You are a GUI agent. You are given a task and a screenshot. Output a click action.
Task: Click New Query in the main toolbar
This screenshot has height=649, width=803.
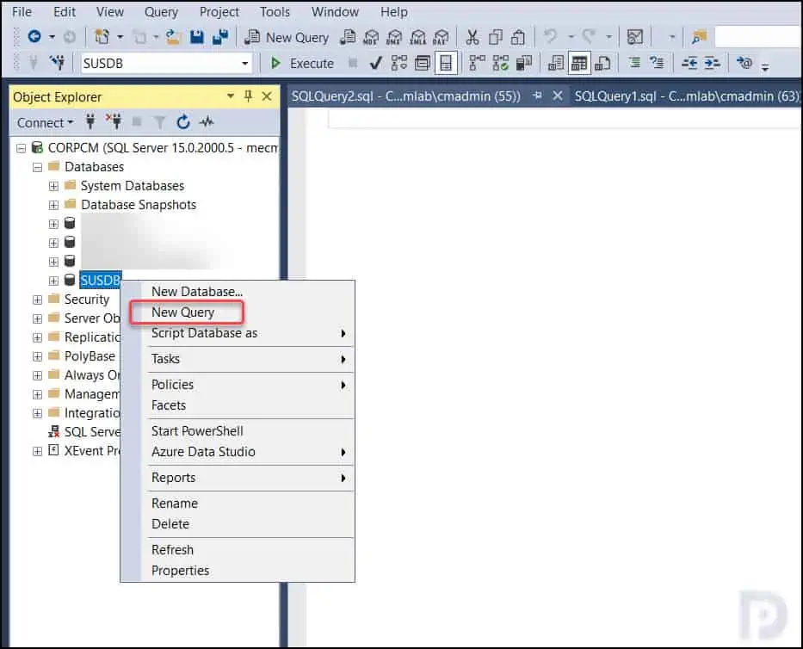point(287,37)
